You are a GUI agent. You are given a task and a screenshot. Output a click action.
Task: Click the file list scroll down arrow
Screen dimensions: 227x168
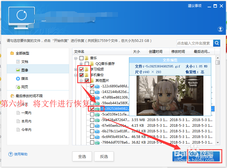[x=218, y=143]
